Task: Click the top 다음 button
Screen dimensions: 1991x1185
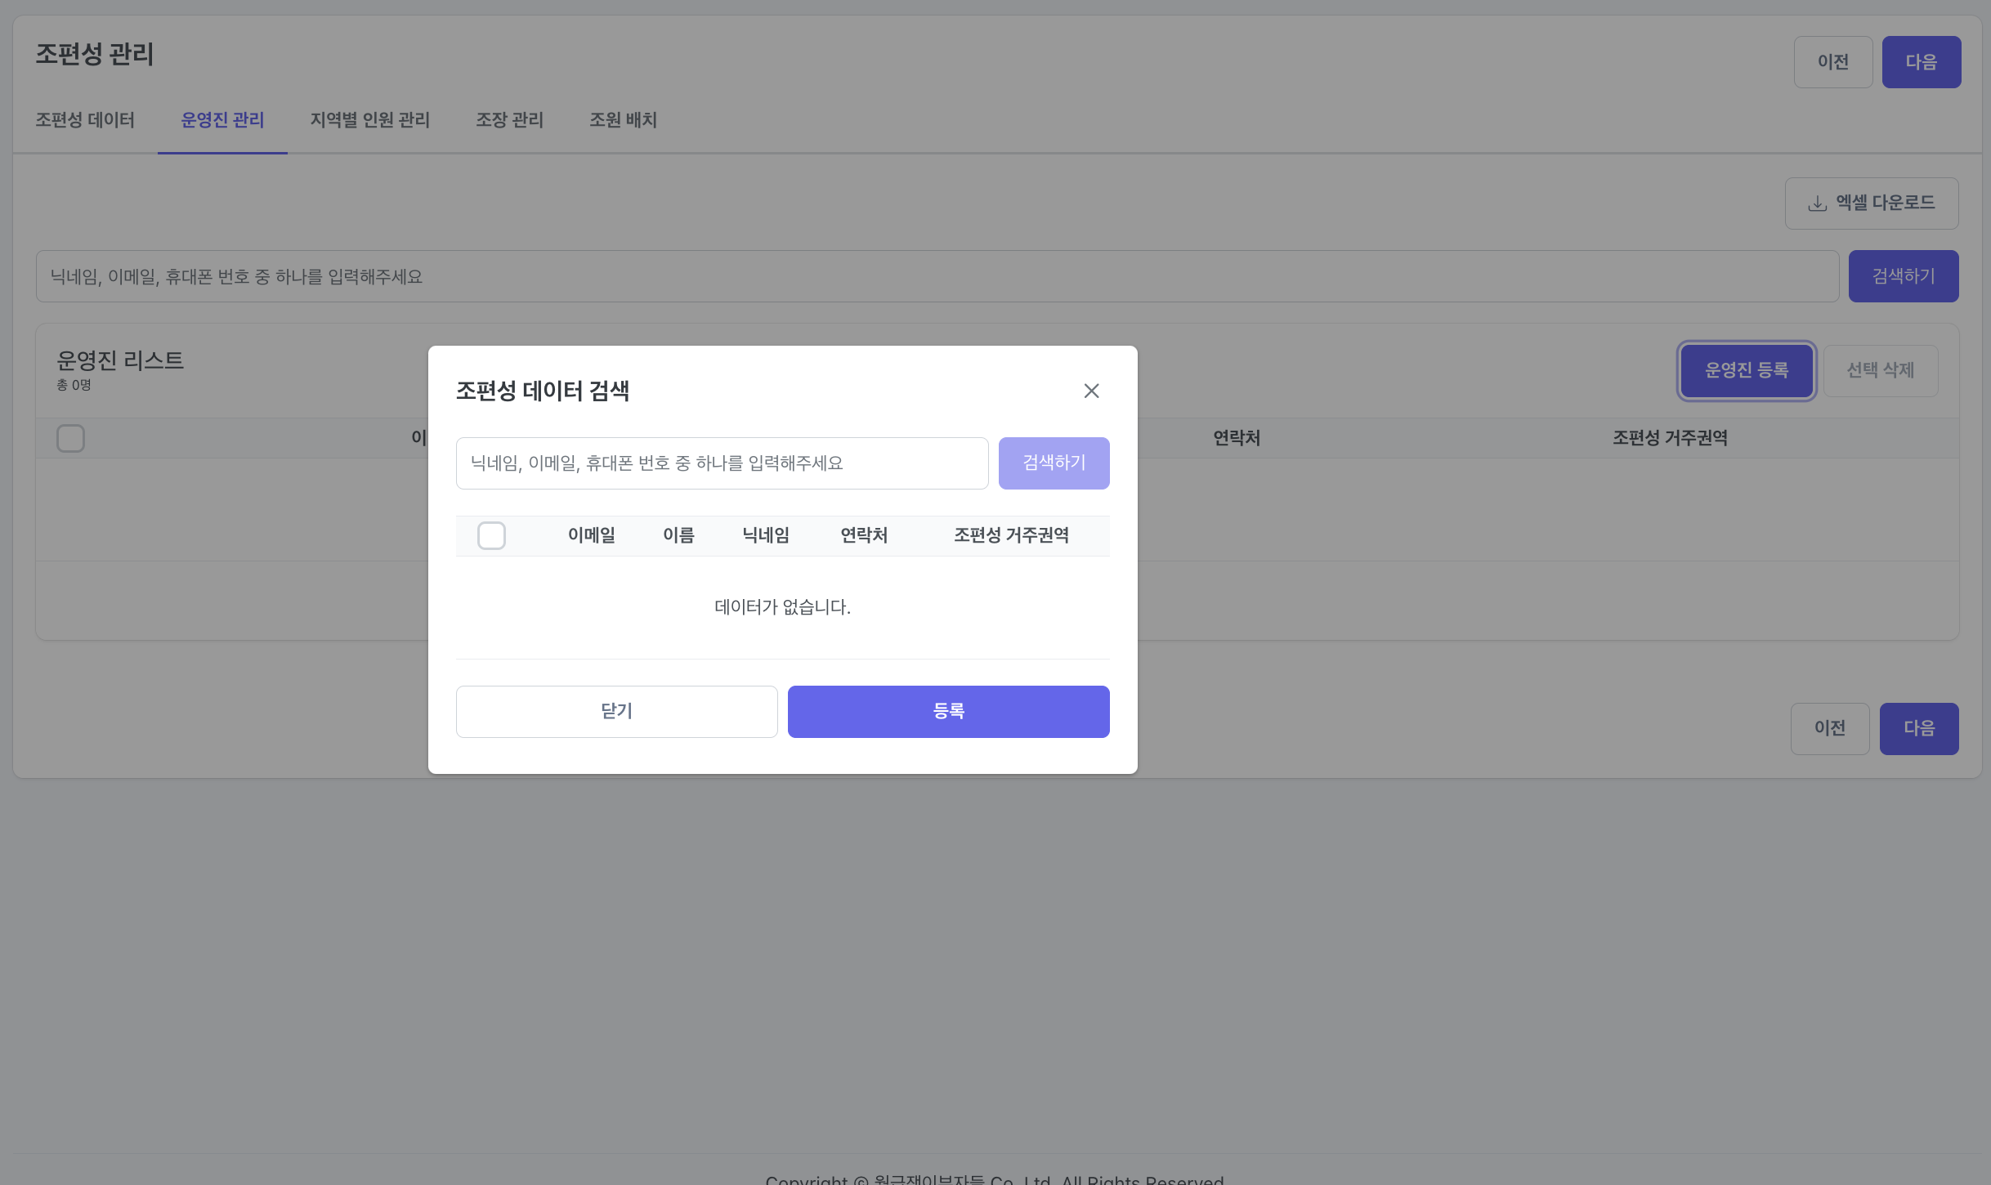Action: [1921, 62]
